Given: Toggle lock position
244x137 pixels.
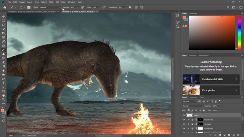Looking at the screenshot, I should pos(196,110).
